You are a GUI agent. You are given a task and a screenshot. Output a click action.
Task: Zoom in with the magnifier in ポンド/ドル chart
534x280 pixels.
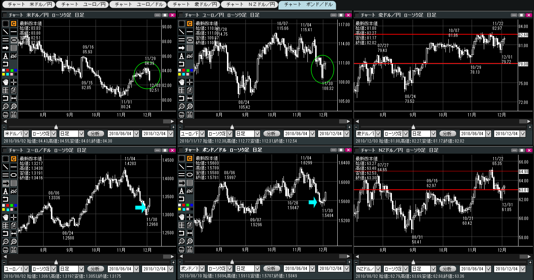point(189,241)
